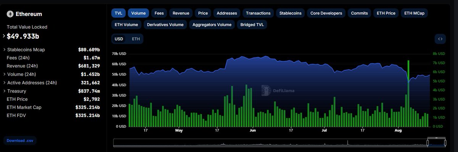Click the Revenue (24h) value $681,329
The height and width of the screenshot is (152, 458).
(89, 66)
